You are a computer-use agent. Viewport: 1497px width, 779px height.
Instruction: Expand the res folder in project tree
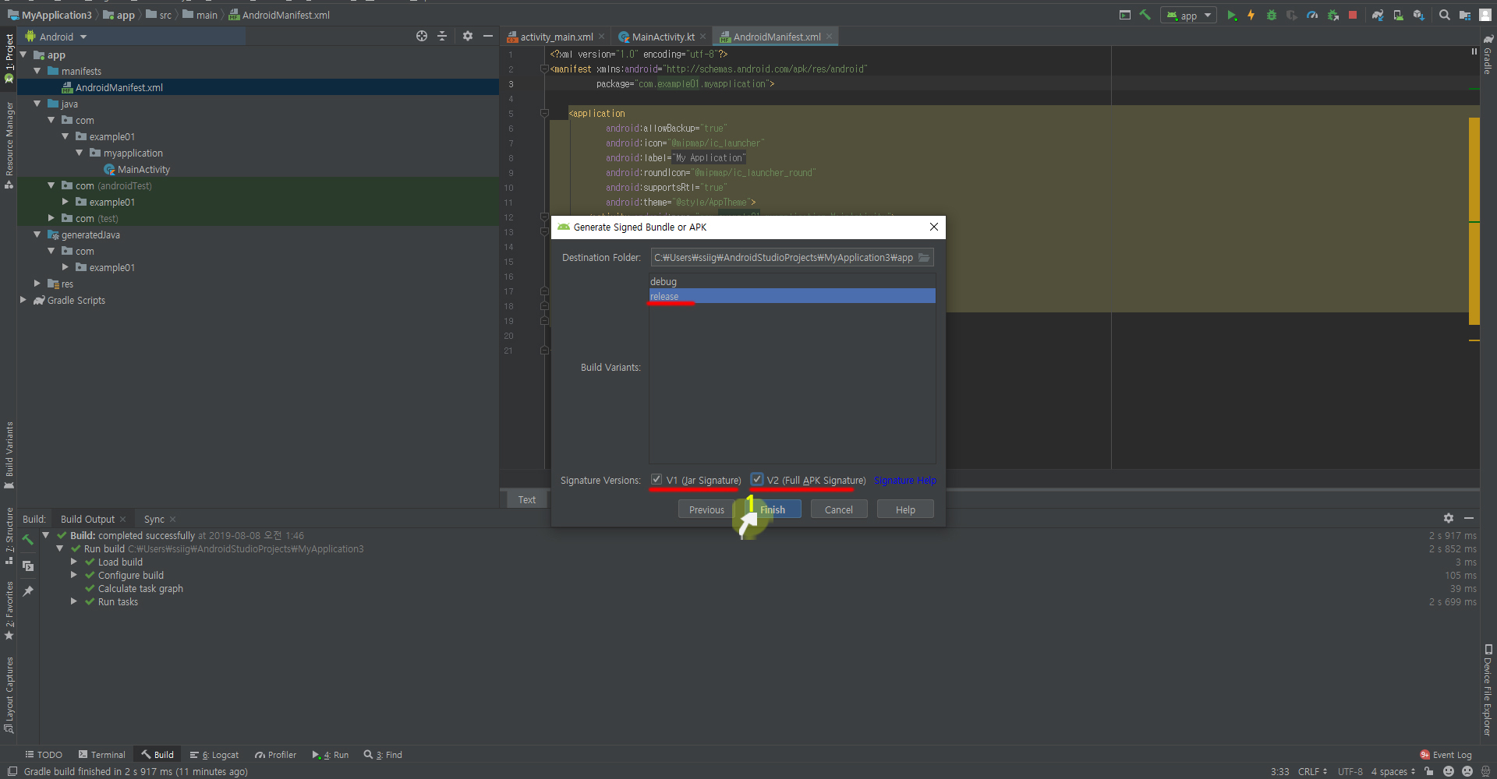tap(37, 284)
